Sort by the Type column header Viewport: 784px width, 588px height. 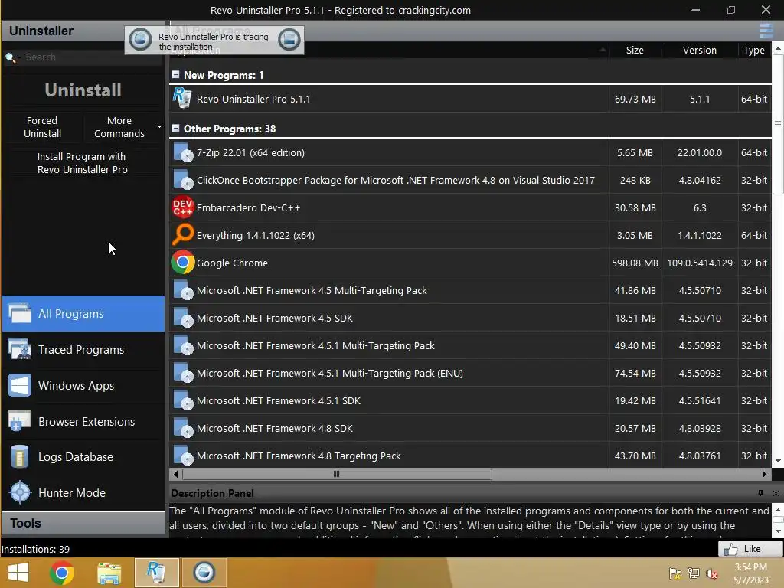pos(754,50)
